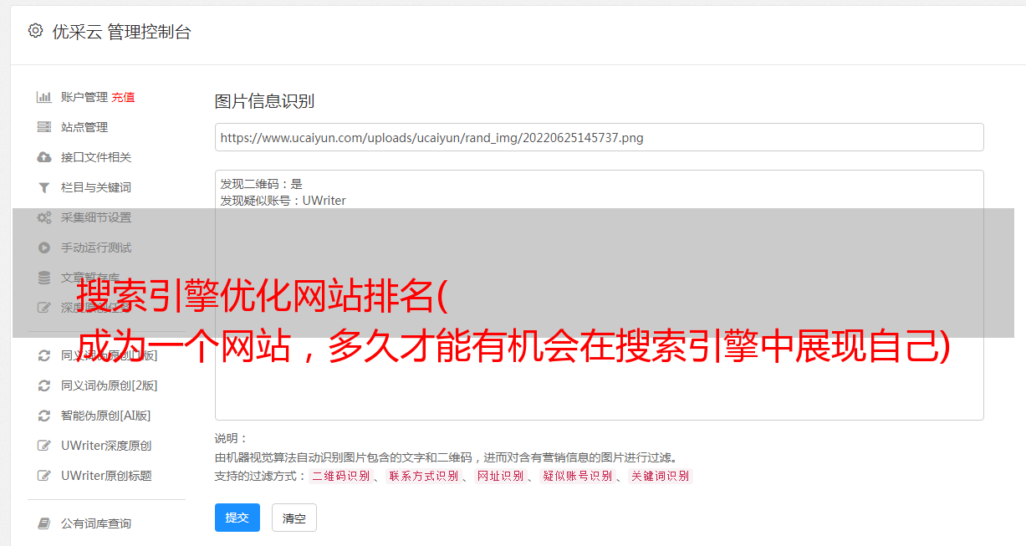Click the 疑似账号识别 tag
1026x546 pixels.
[x=577, y=476]
